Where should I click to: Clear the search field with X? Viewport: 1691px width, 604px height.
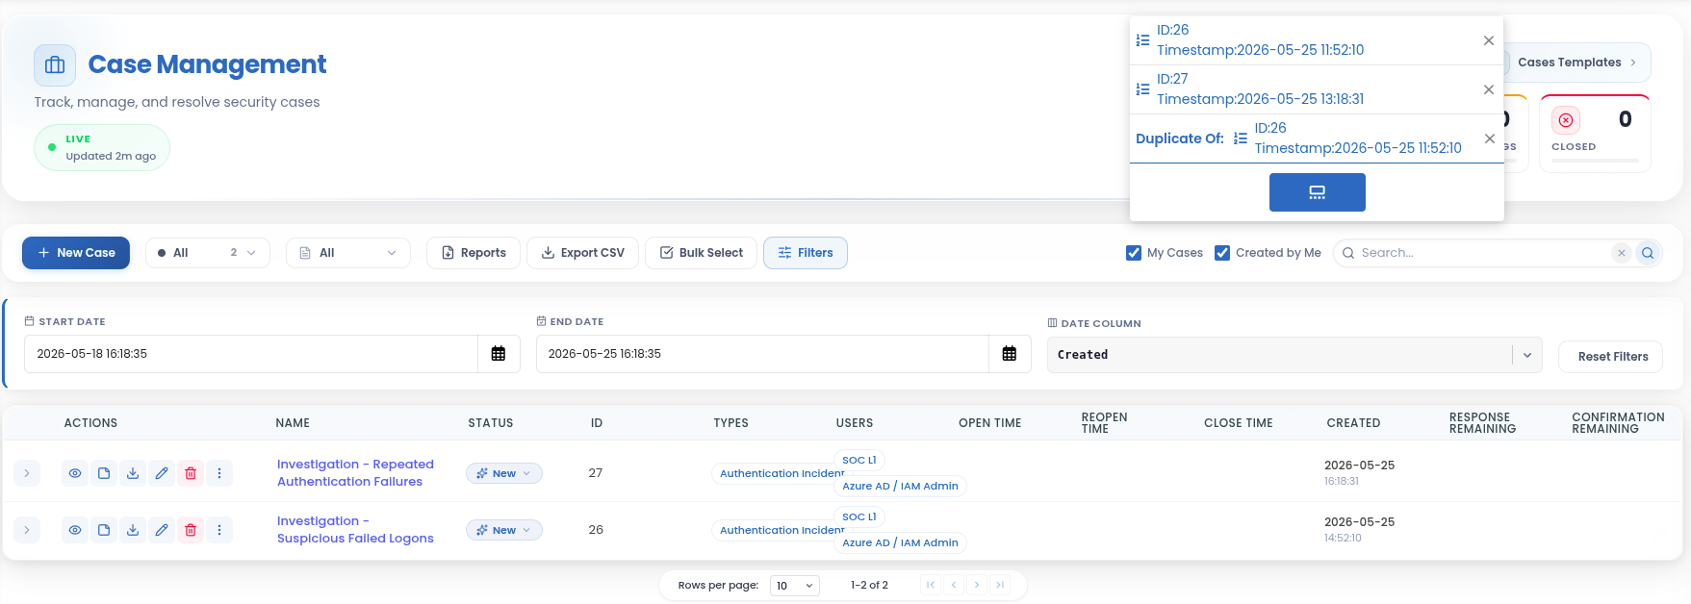1622,253
